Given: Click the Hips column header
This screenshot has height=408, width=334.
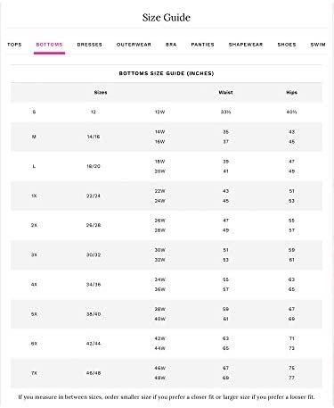Looking at the screenshot, I should coord(291,92).
